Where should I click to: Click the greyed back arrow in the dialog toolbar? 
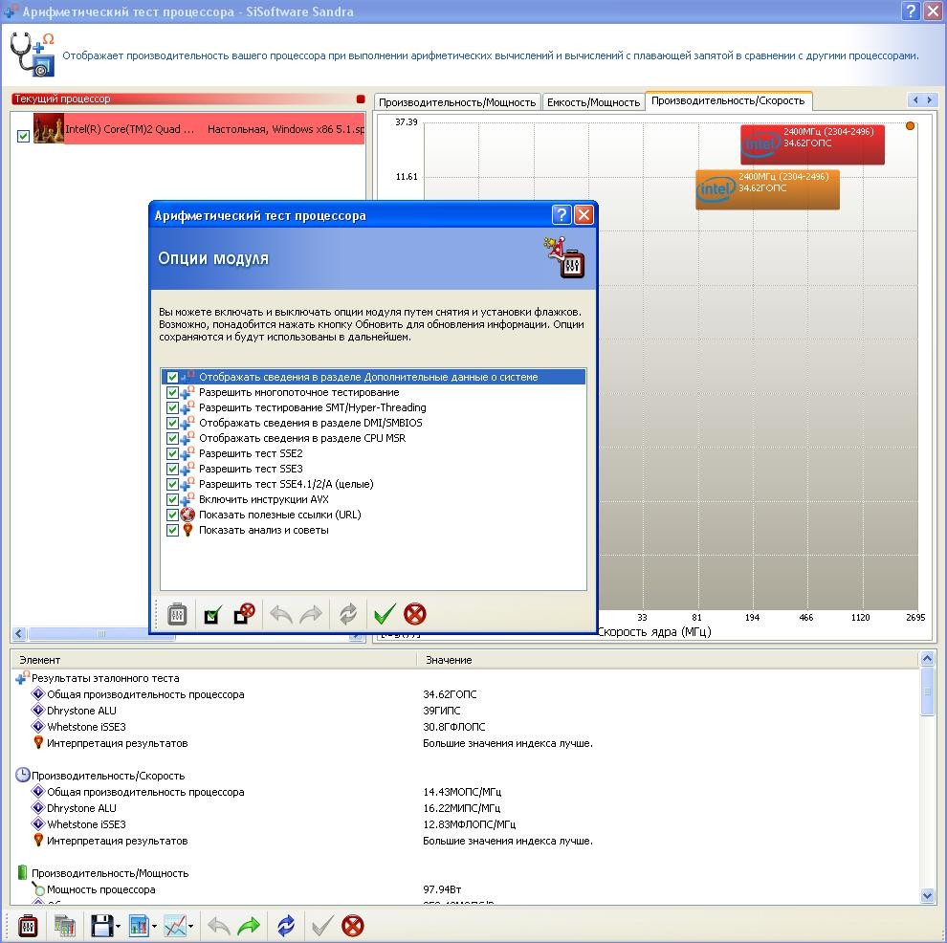[281, 615]
